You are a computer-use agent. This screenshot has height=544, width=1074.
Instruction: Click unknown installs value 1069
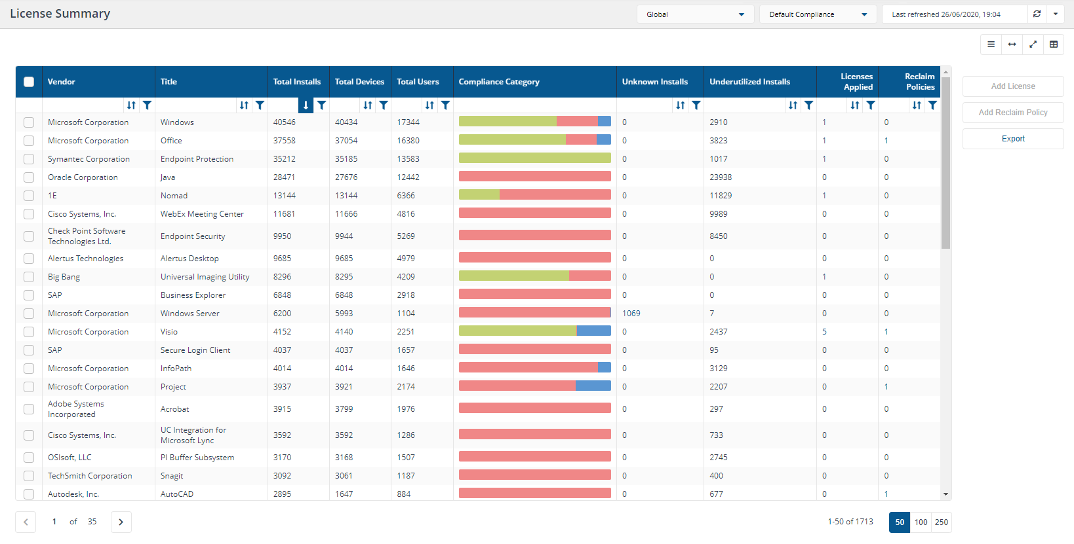(631, 314)
